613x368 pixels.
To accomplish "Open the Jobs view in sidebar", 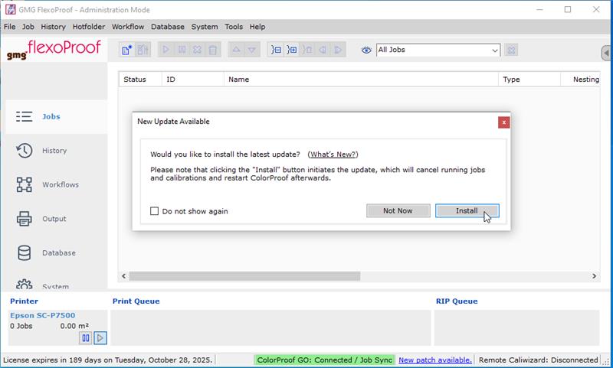I will click(x=56, y=117).
